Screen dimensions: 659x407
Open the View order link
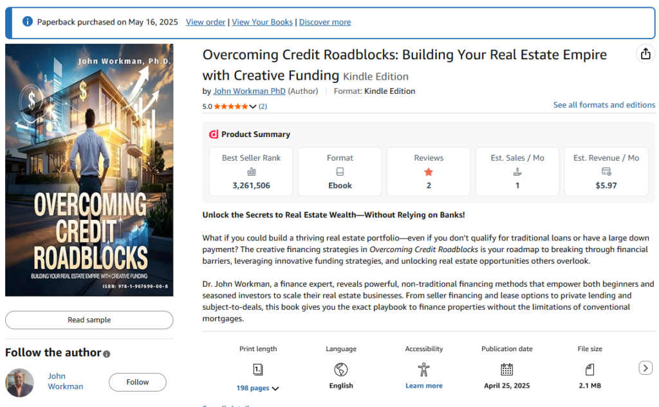point(205,22)
